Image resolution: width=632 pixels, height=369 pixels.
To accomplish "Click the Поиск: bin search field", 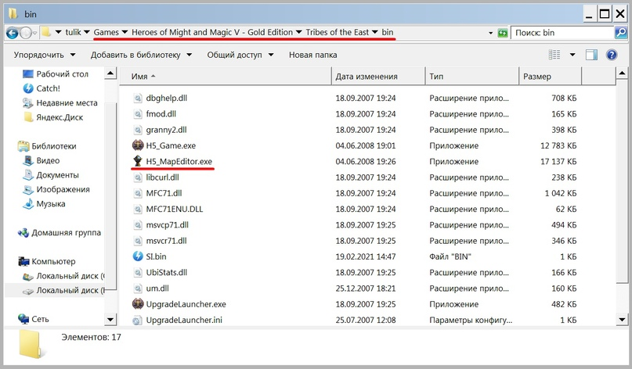I will point(562,33).
